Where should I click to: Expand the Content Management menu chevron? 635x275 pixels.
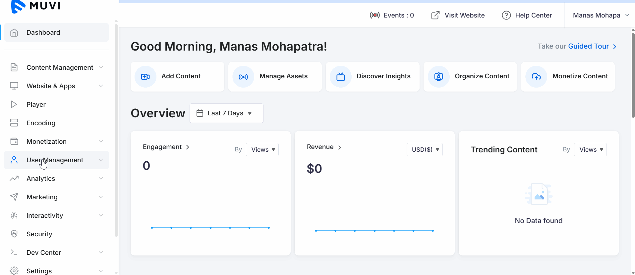pyautogui.click(x=101, y=67)
